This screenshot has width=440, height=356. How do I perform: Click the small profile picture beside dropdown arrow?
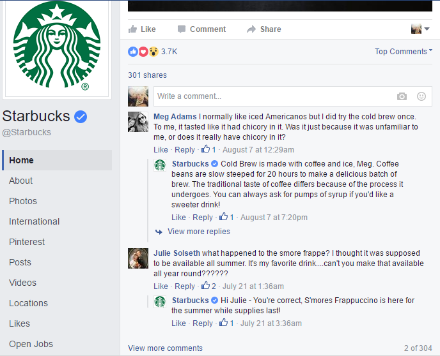coord(416,29)
